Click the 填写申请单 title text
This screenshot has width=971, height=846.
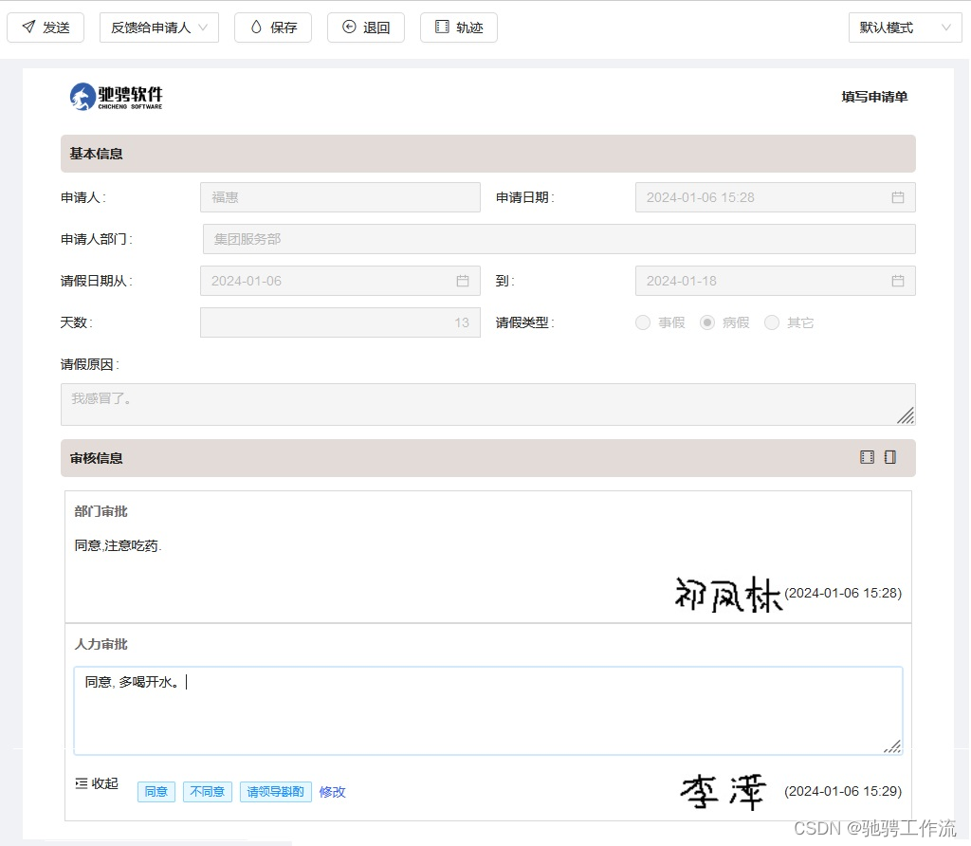874,97
